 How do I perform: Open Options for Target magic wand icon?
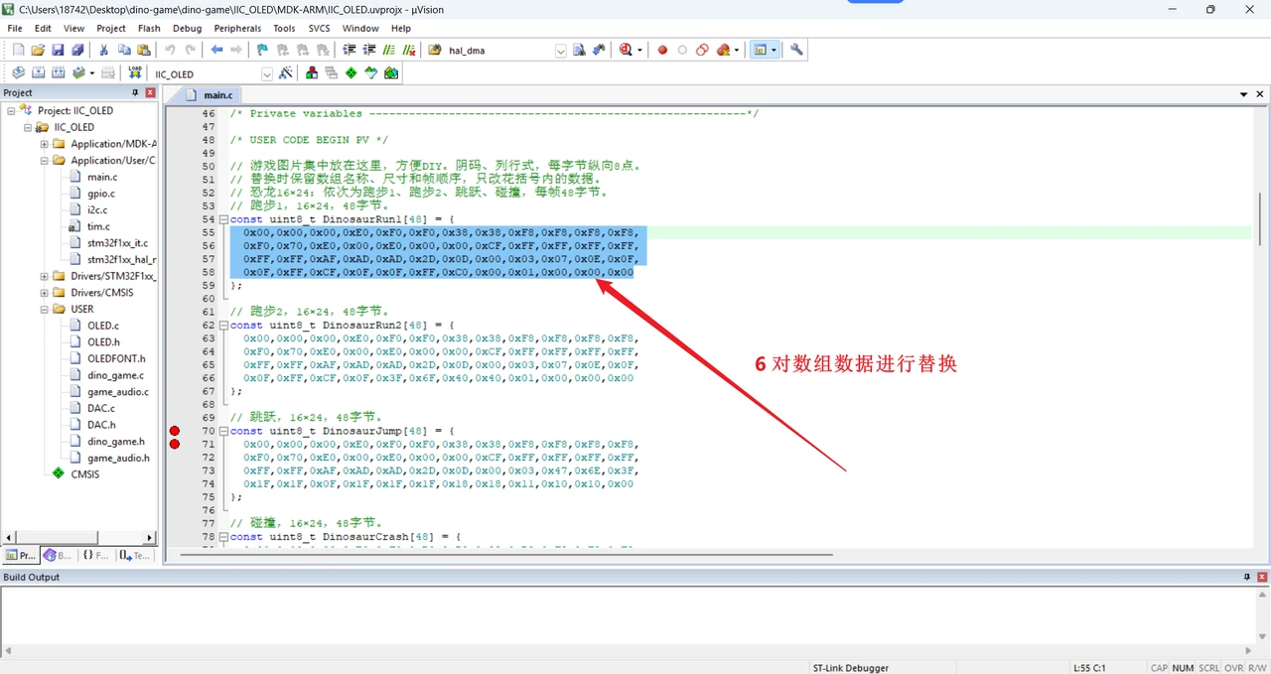pos(286,73)
